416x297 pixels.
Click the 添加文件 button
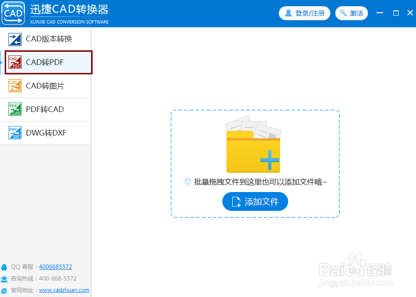pos(255,201)
